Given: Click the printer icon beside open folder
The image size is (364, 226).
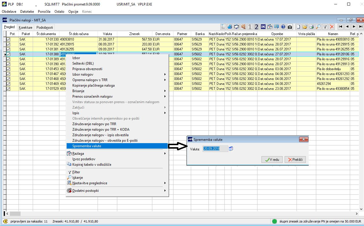Looking at the screenshot, I should (x=312, y=27).
